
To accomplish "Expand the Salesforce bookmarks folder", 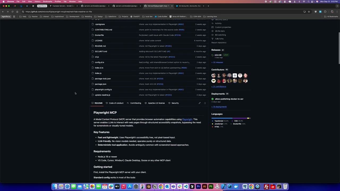I will point(110,16).
